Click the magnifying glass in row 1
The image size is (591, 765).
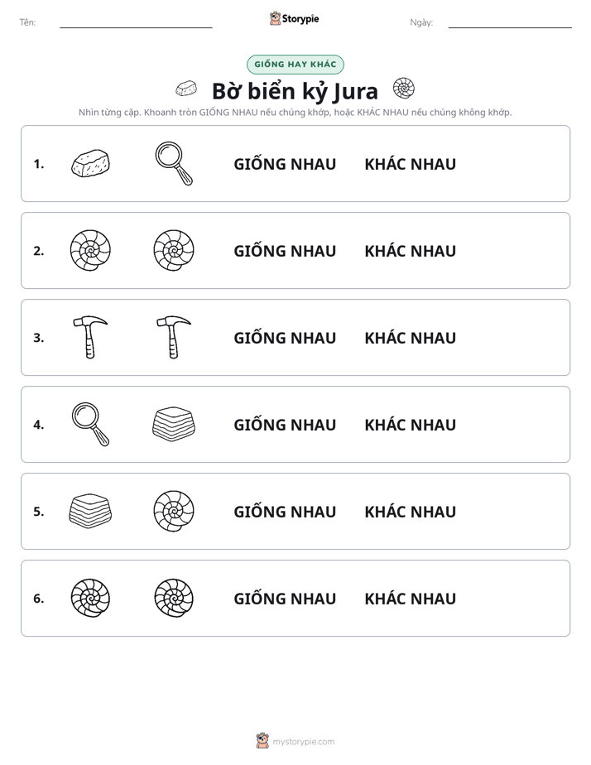(174, 163)
